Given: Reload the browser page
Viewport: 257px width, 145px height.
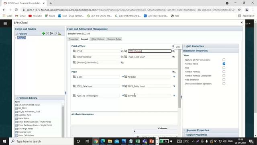Looking at the screenshot, I should 16,10.
